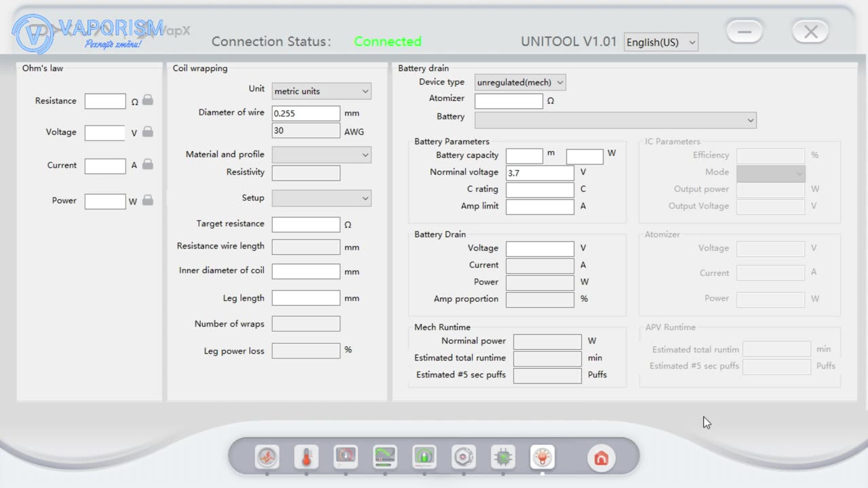Image resolution: width=868 pixels, height=488 pixels.
Task: Click the Battery Drain Voltage field
Action: coord(540,249)
